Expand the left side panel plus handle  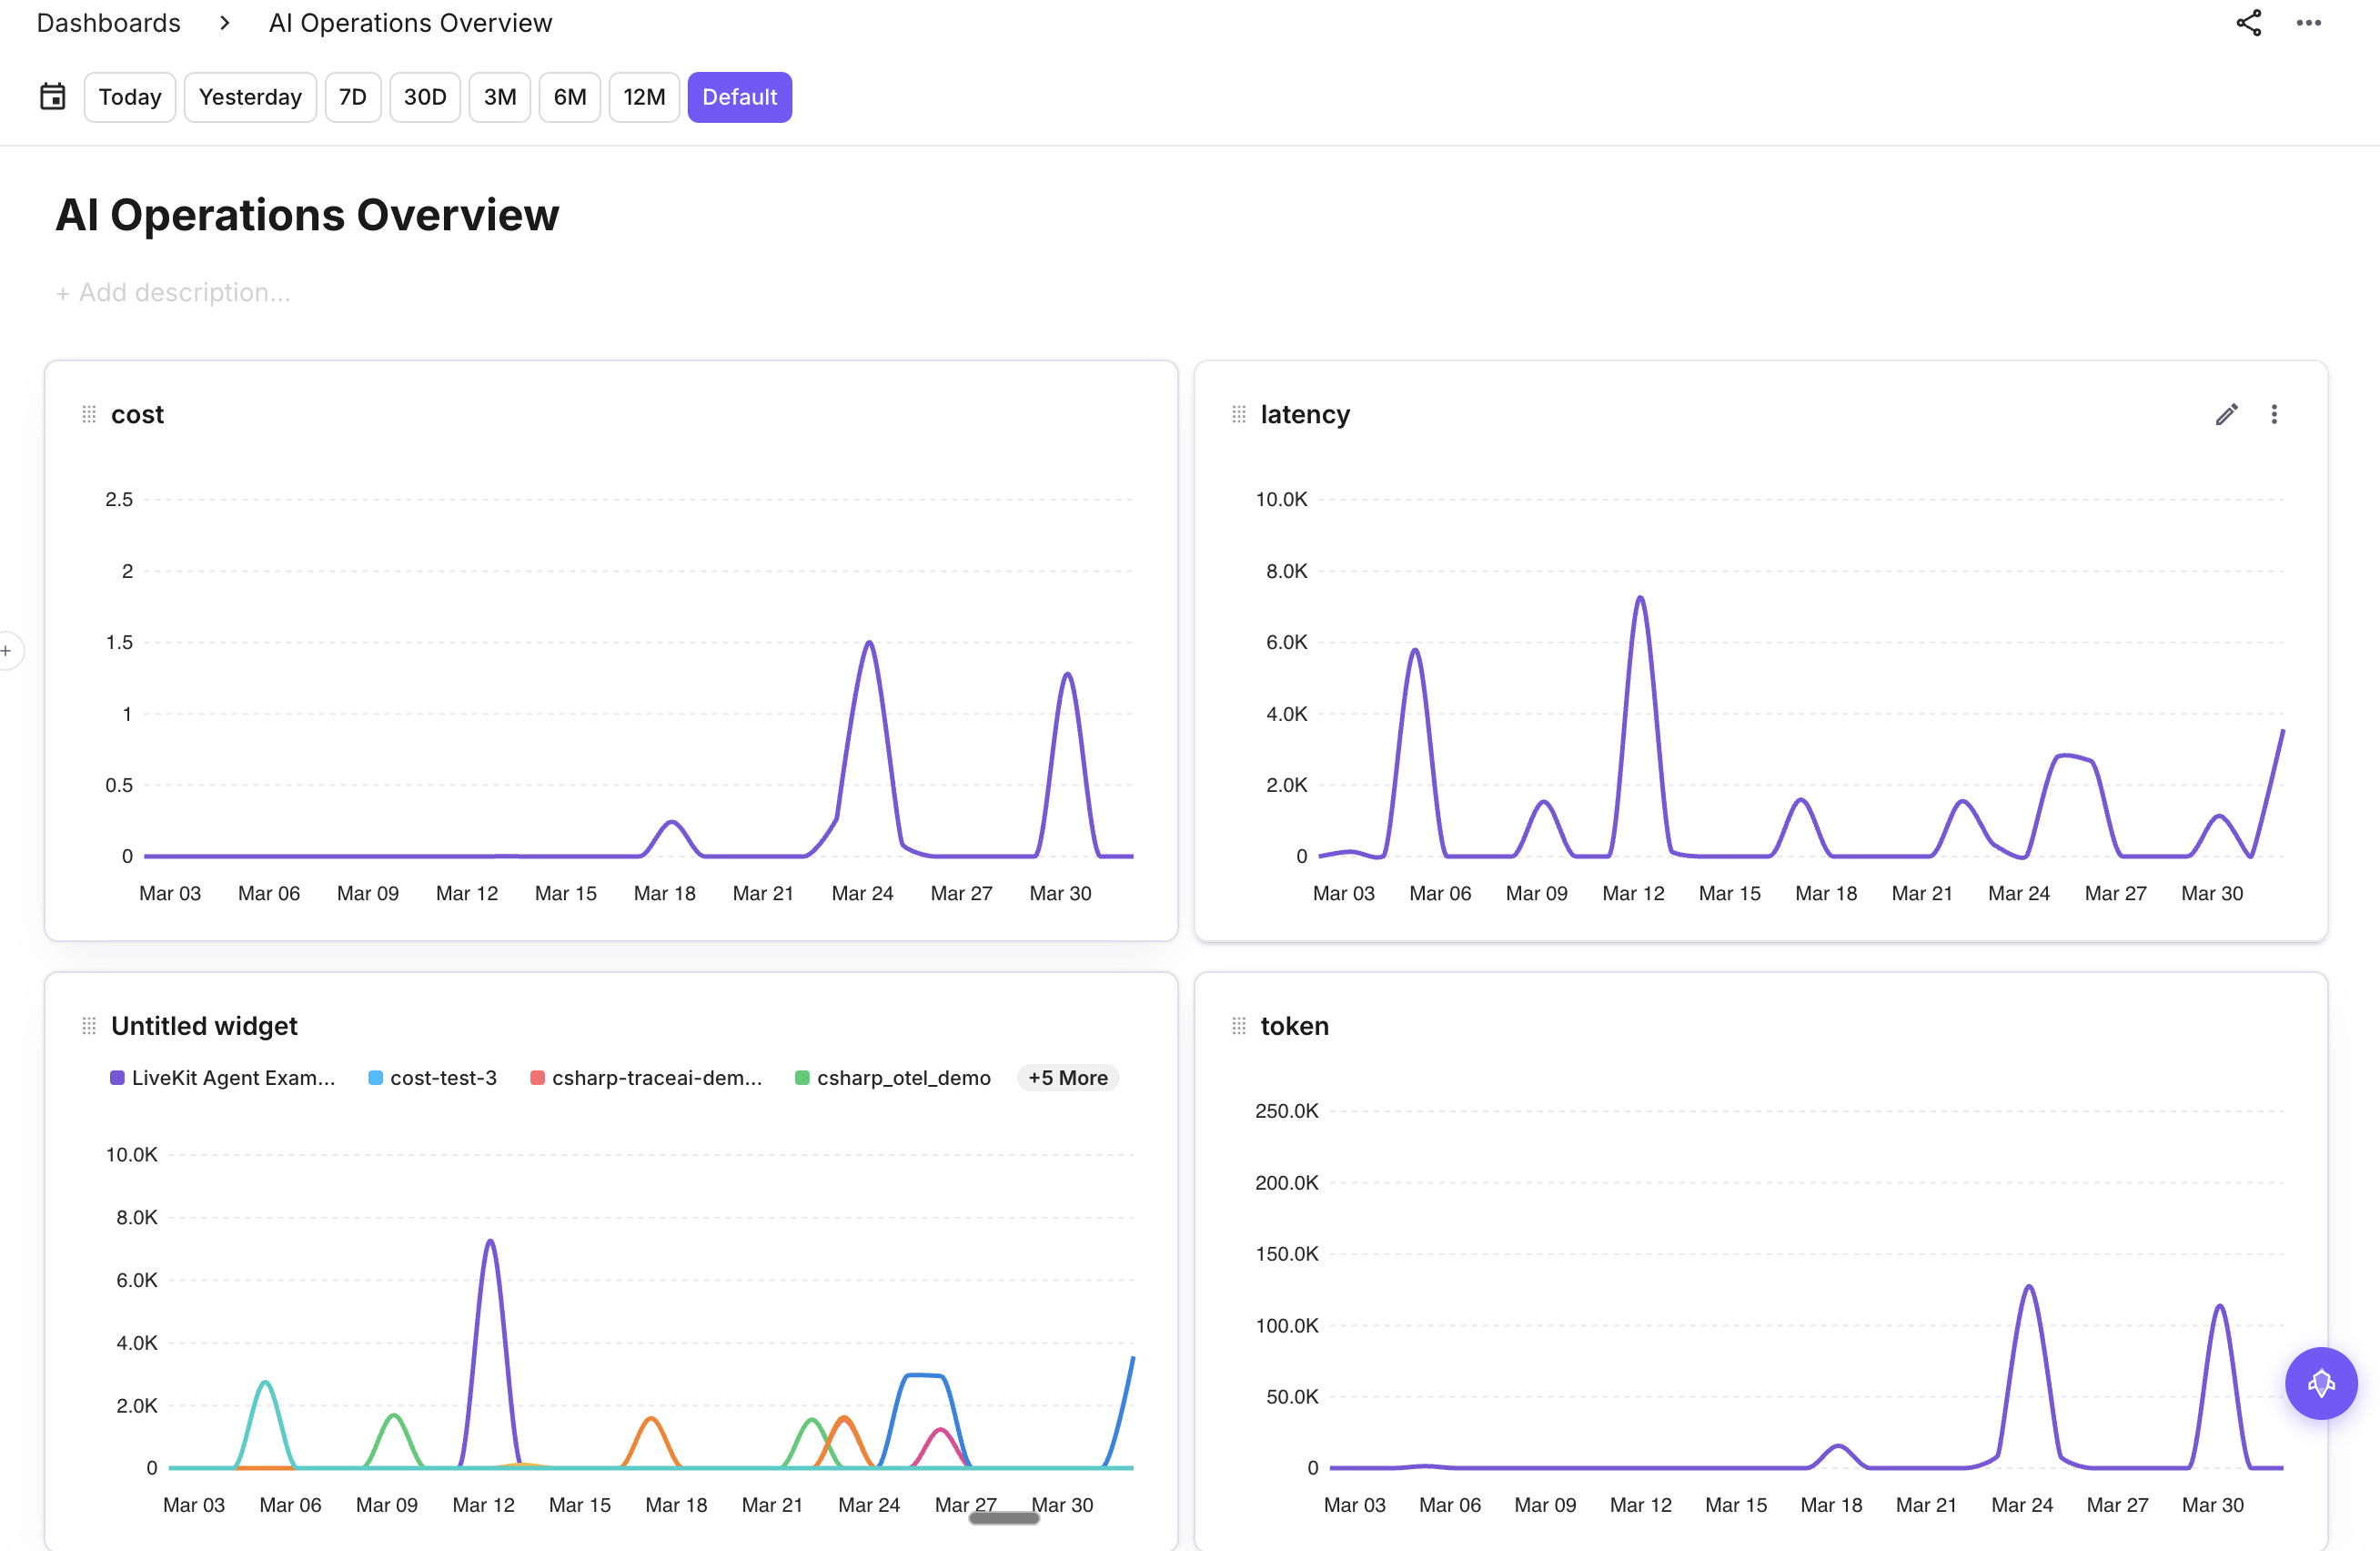point(8,651)
